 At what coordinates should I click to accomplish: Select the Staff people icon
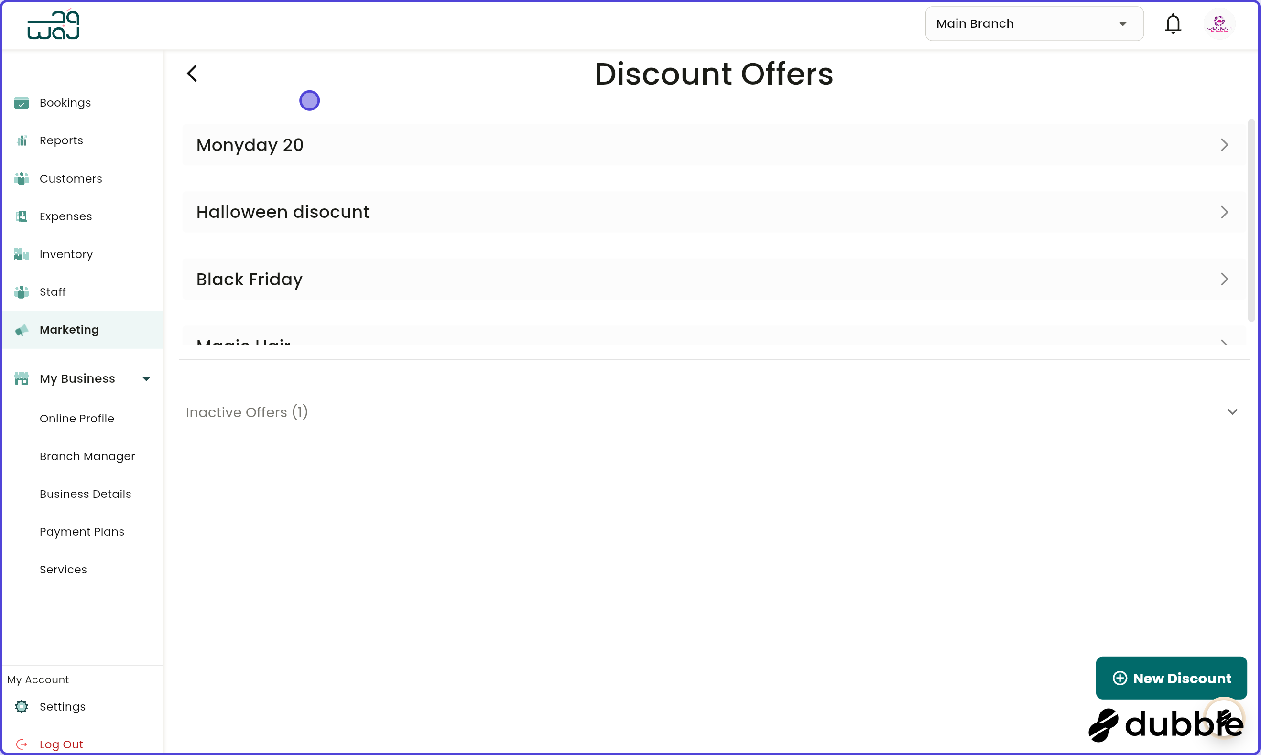coord(22,292)
